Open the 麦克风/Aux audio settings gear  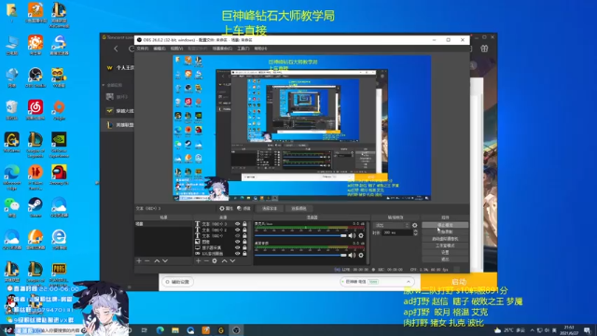coord(361,236)
